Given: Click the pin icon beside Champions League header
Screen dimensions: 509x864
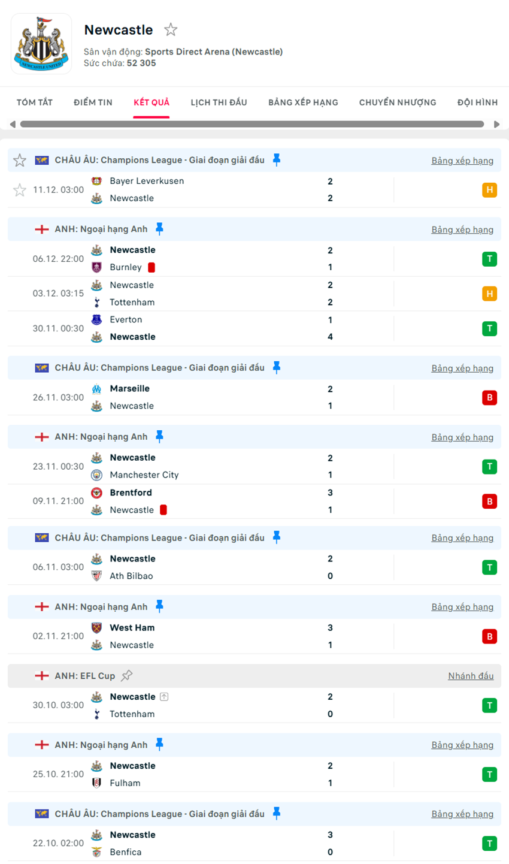Looking at the screenshot, I should [276, 160].
